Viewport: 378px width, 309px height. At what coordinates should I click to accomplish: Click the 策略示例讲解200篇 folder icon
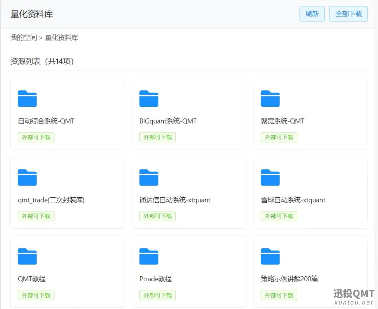click(x=270, y=256)
